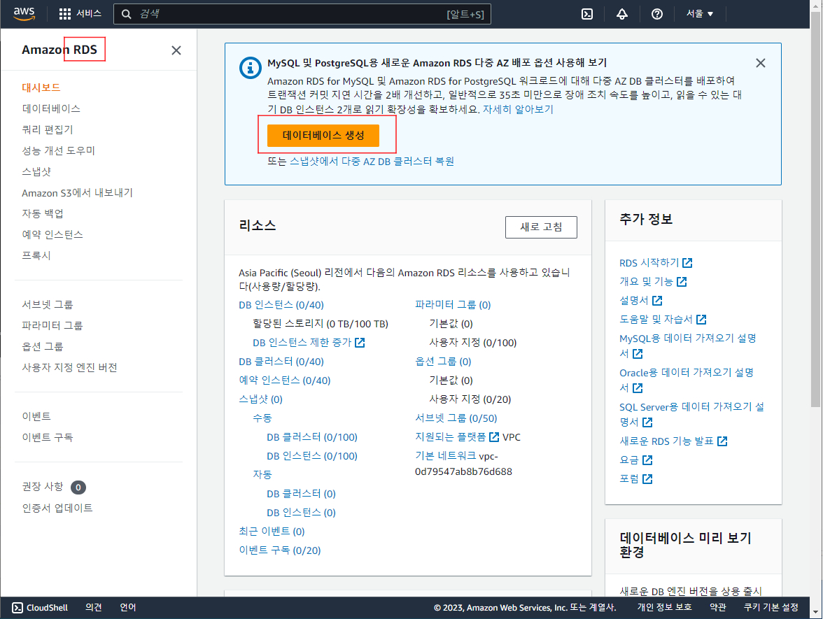Image resolution: width=823 pixels, height=619 pixels.
Task: Open 기본 네트워크 link
Action: point(446,456)
